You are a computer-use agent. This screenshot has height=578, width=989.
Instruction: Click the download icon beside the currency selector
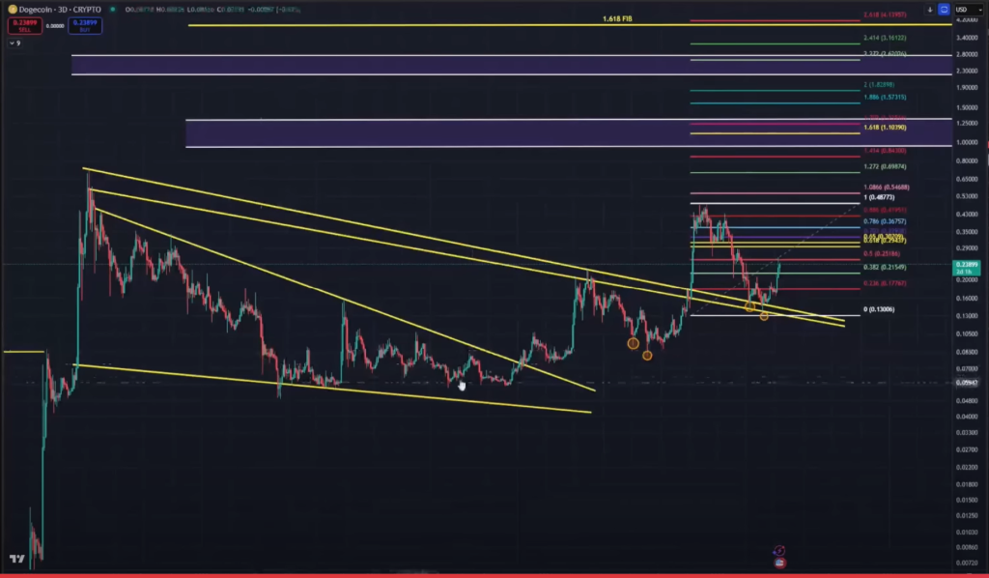click(930, 9)
